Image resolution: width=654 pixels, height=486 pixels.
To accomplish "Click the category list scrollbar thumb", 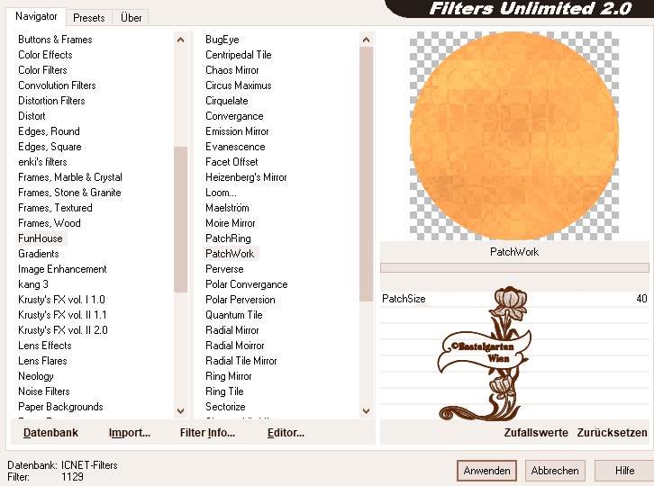I will tap(180, 220).
